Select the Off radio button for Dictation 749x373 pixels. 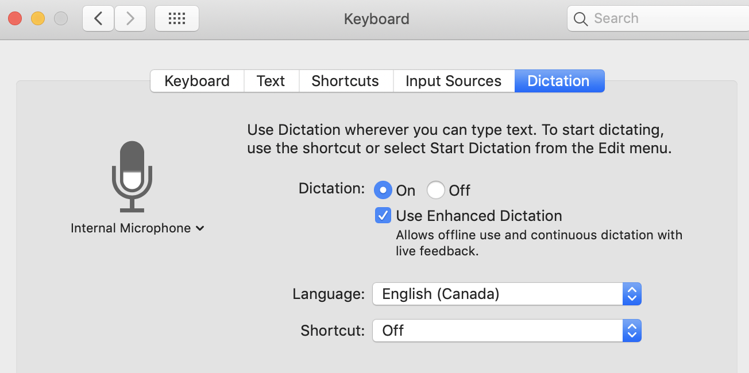[436, 190]
